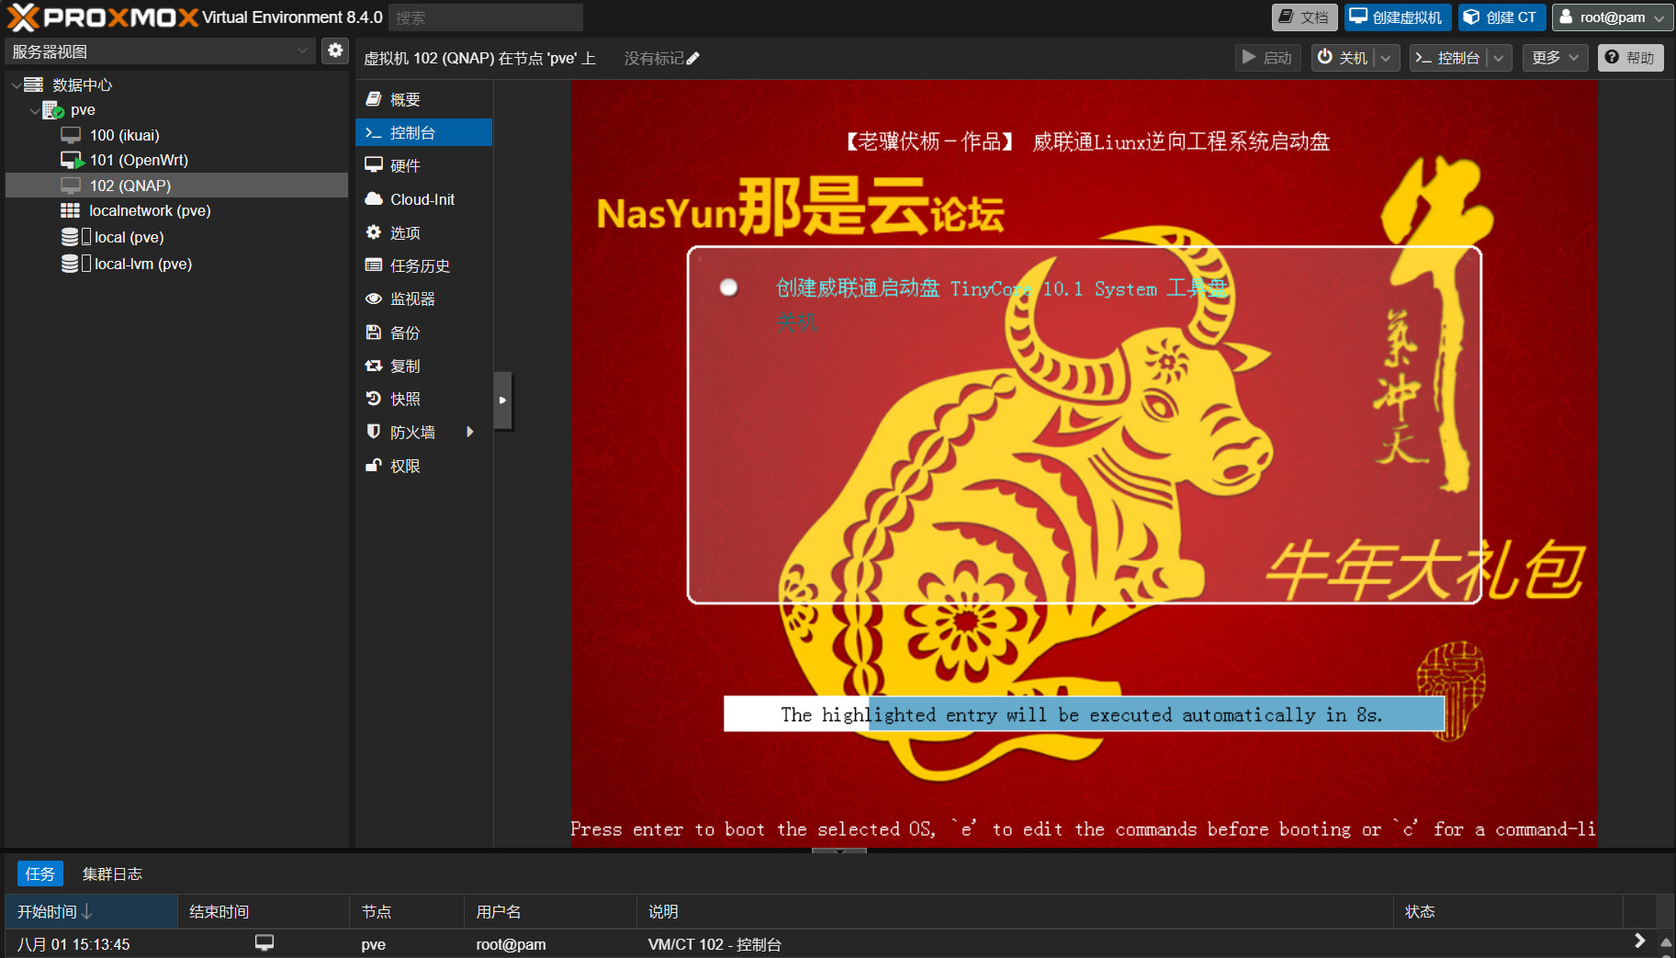The height and width of the screenshot is (958, 1676).
Task: Sort by Node (节点) column
Action: pyautogui.click(x=407, y=912)
